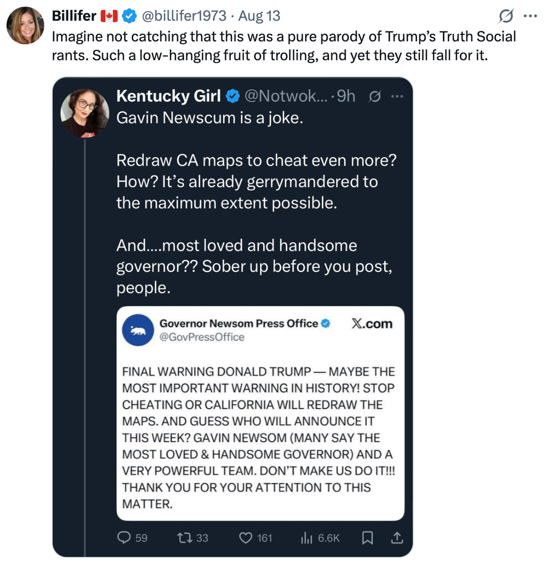Like the post using the heart icon
Screen dimensions: 554x564
pos(245,538)
